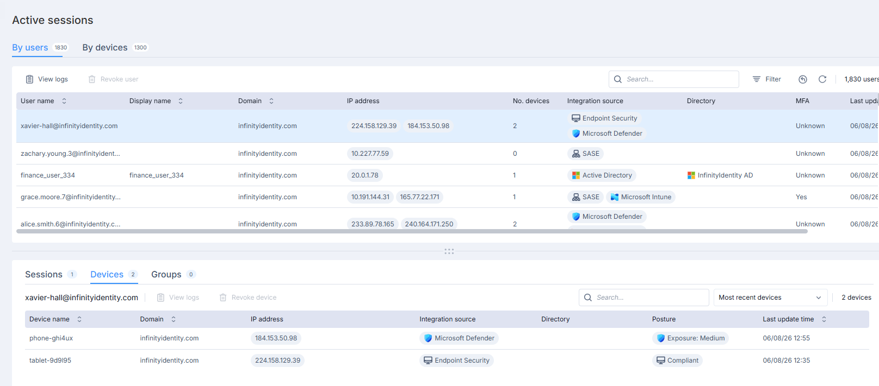Toggle sort on Device name column
Screen dimensions: 879x386
79,319
